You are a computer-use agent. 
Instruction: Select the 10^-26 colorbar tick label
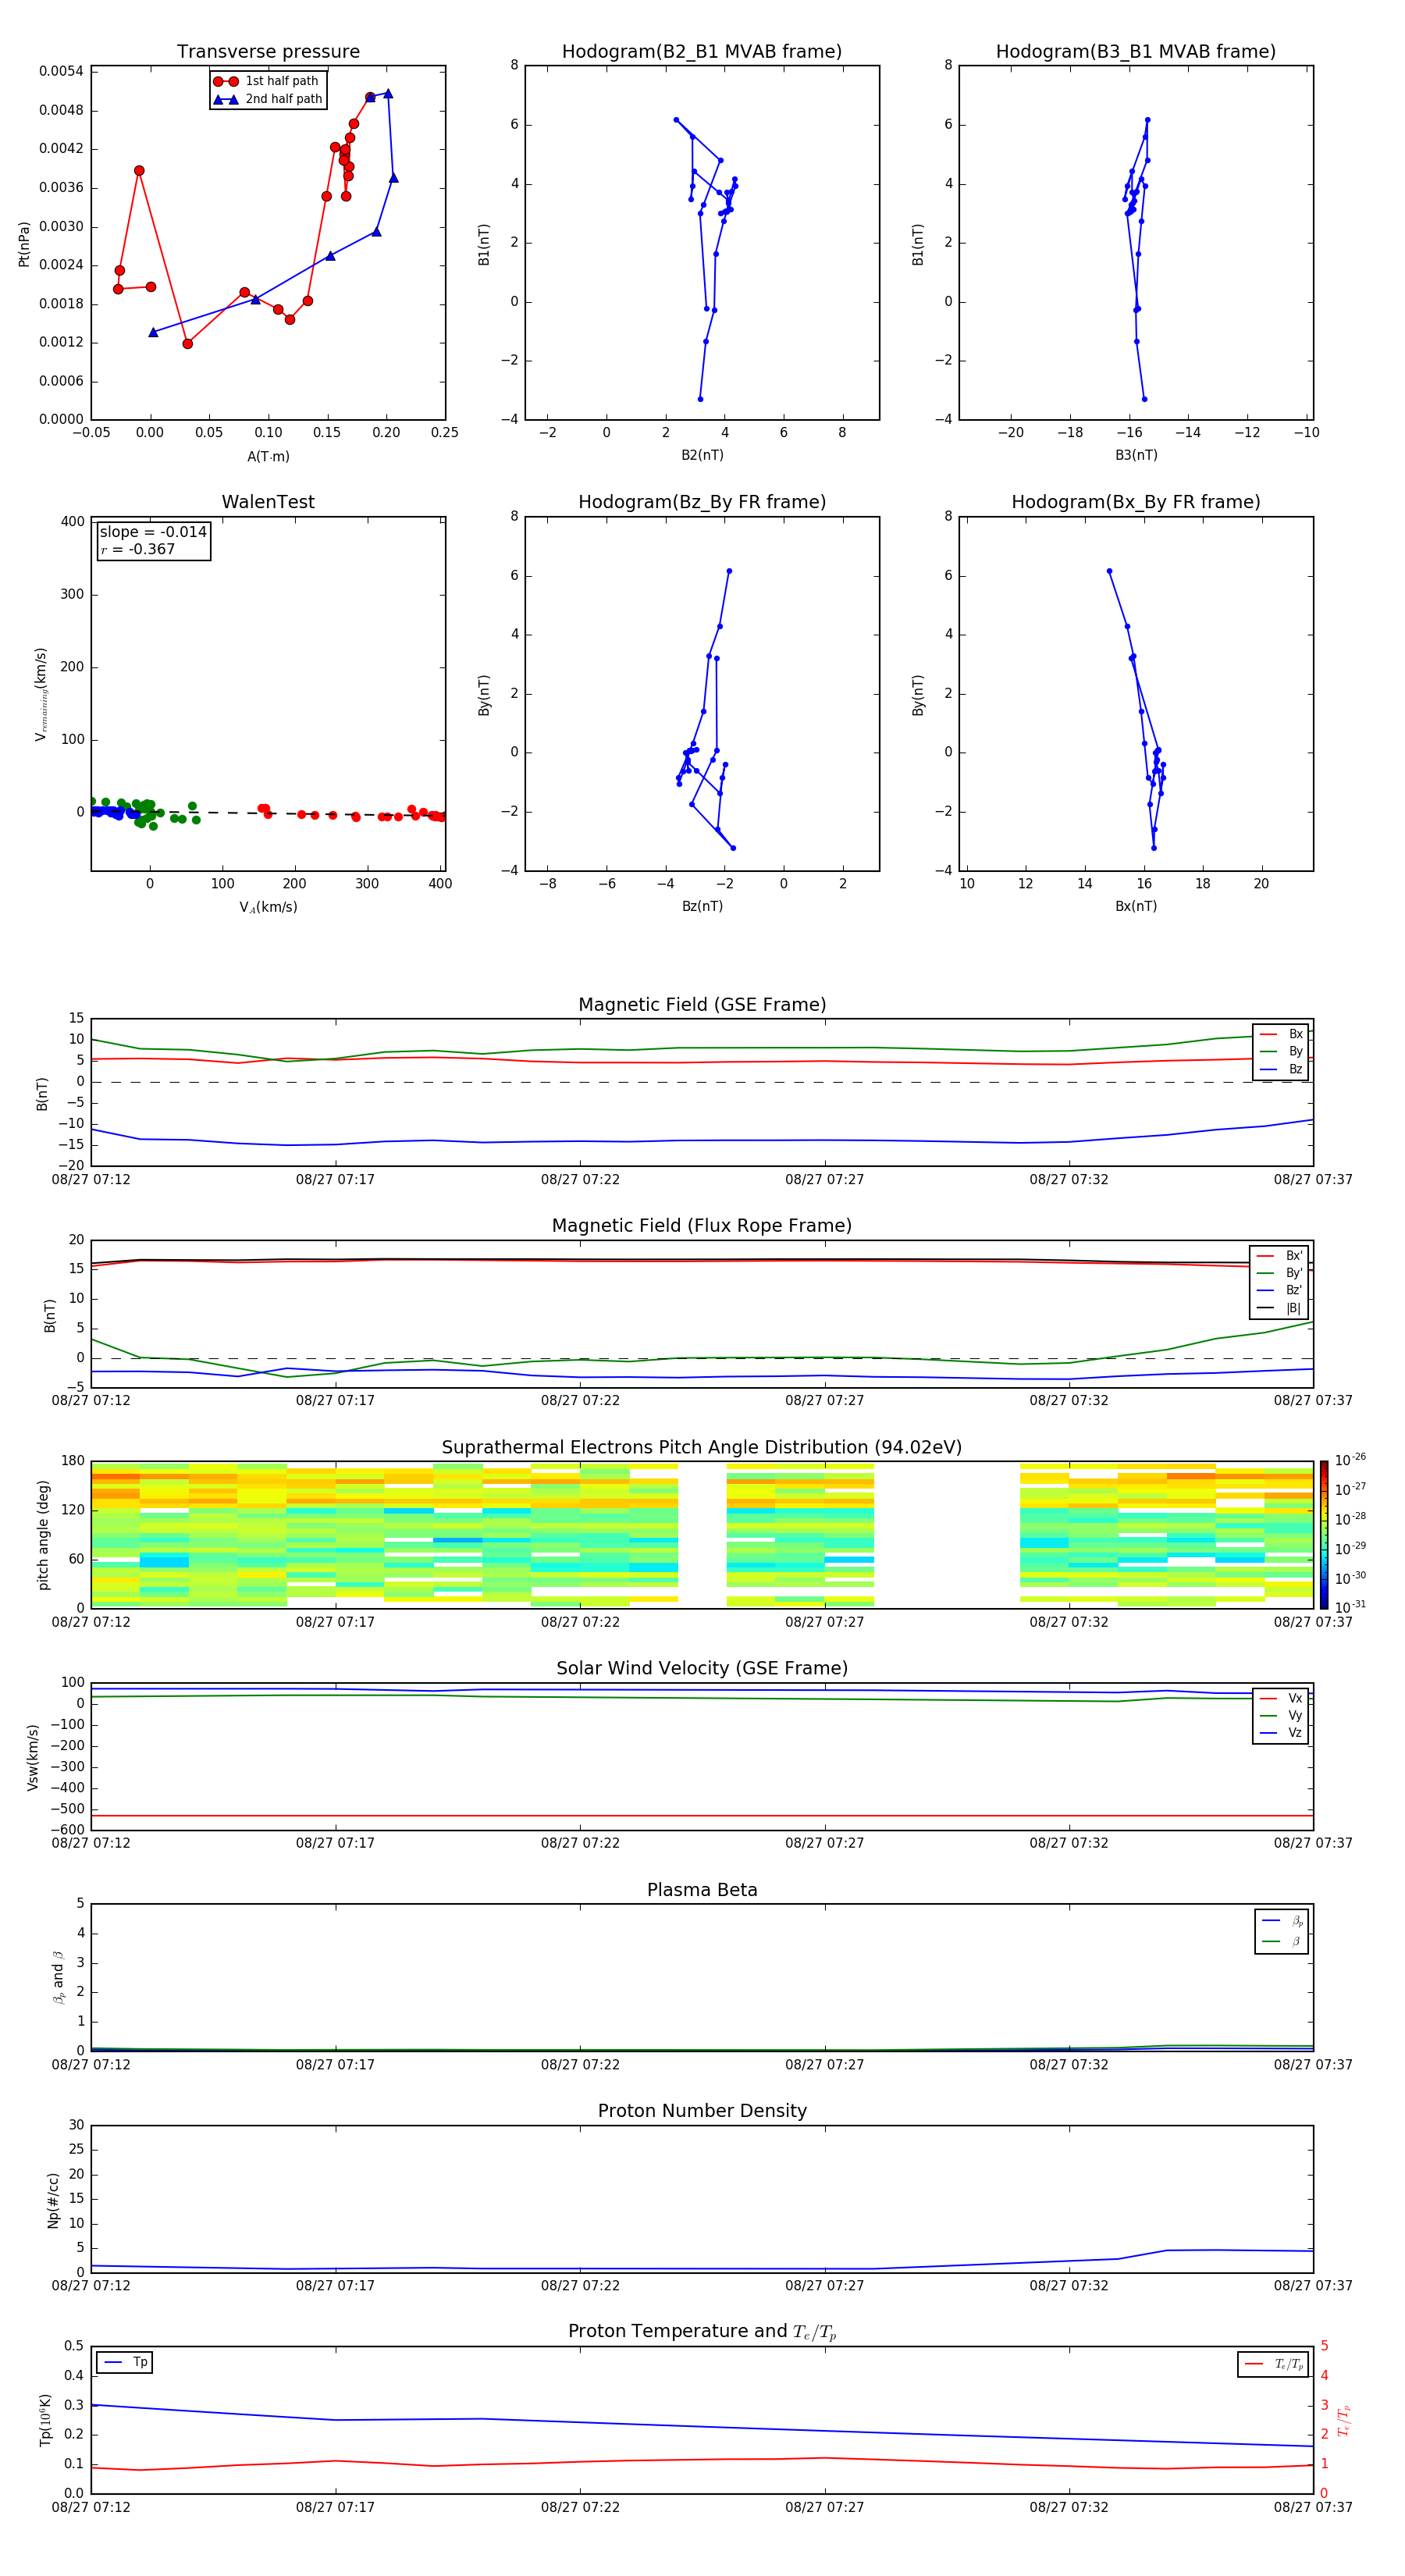coord(1350,1460)
